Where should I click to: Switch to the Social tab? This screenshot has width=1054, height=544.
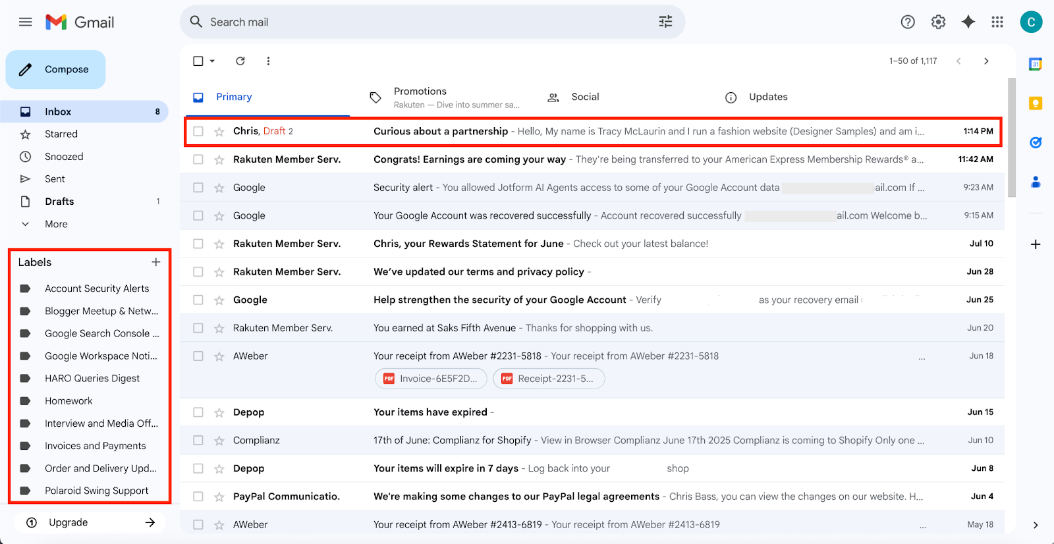(584, 97)
